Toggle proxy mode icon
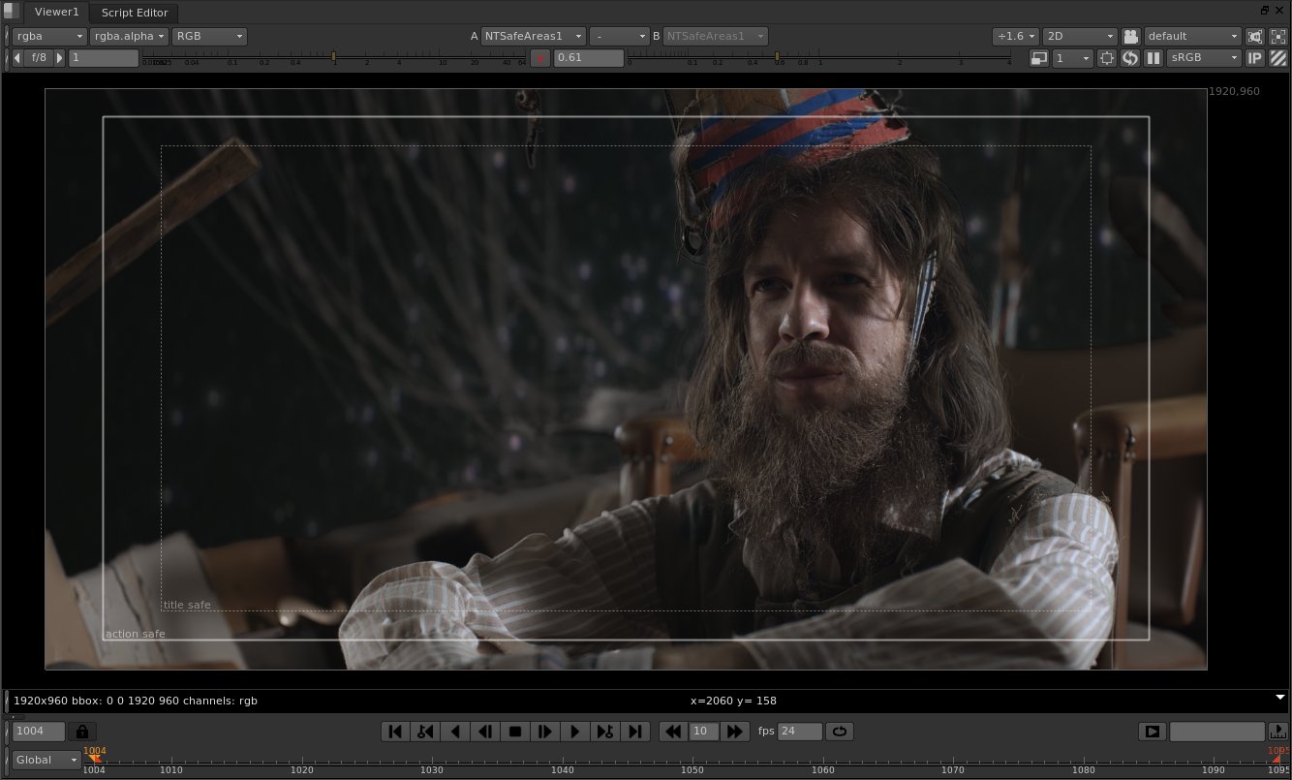Screen dimensions: 1292x780 [1039, 58]
